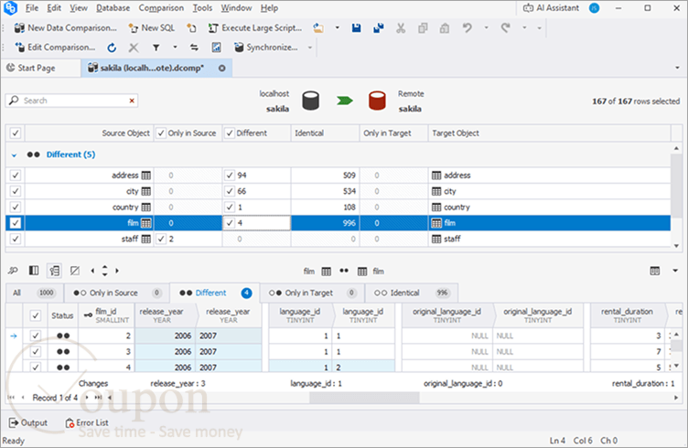Viewport: 688px width, 448px height.
Task: Open the File menu
Action: point(32,8)
